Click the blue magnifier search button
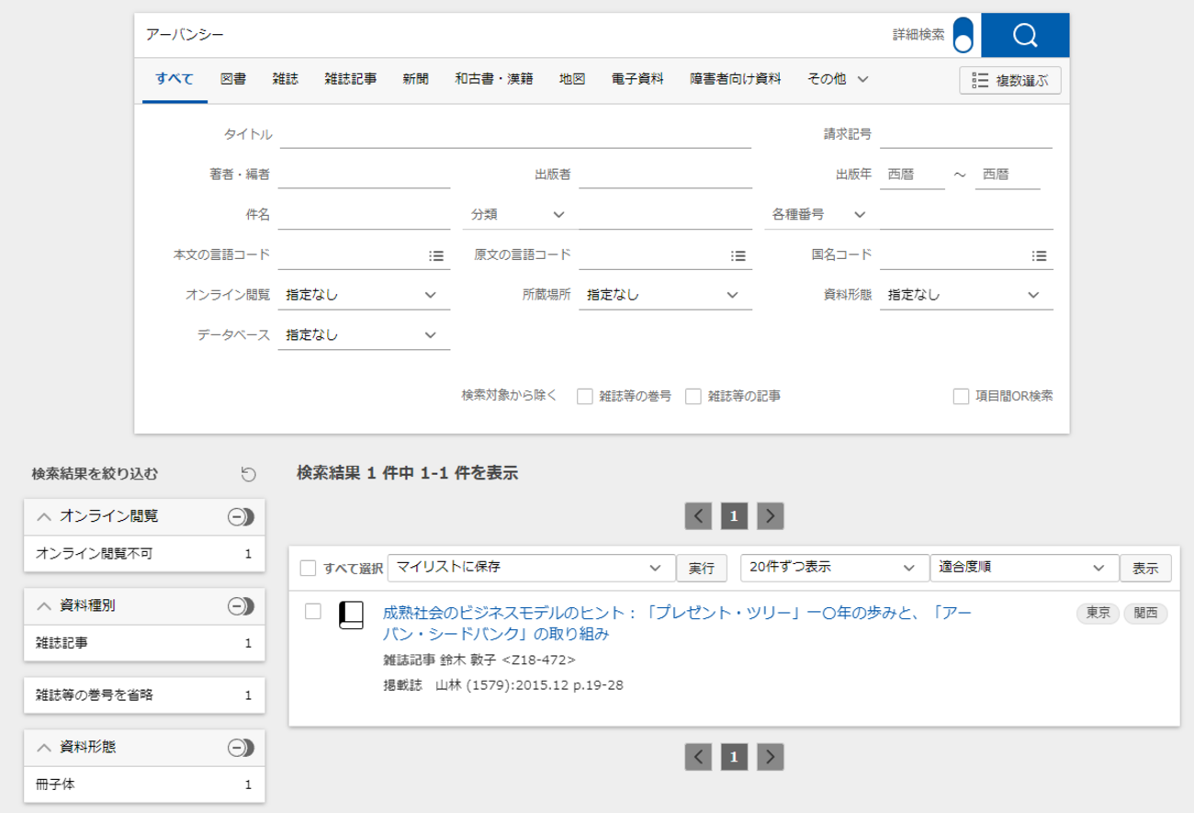The width and height of the screenshot is (1194, 813). pyautogui.click(x=1024, y=36)
